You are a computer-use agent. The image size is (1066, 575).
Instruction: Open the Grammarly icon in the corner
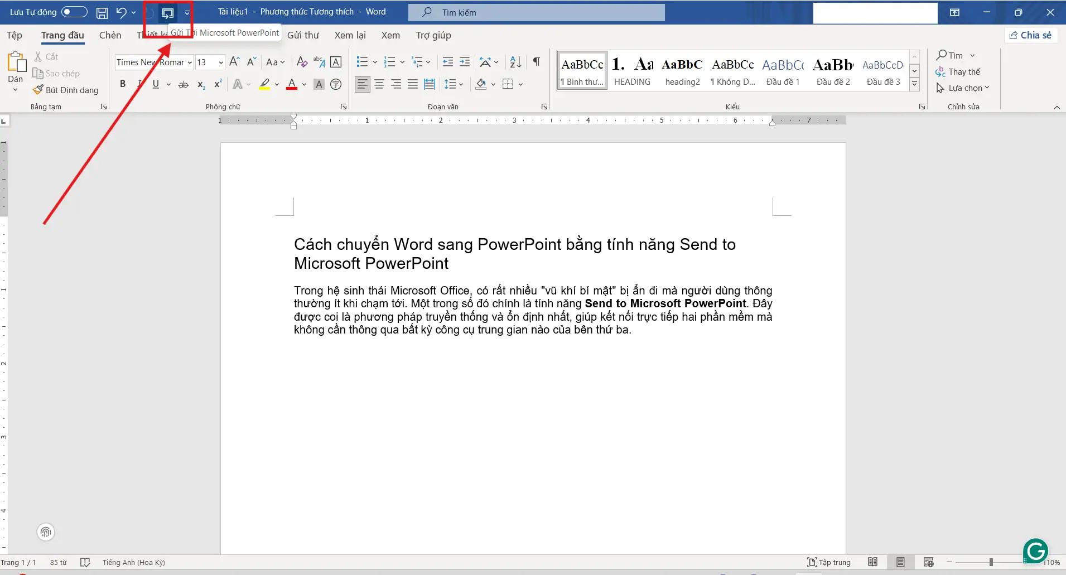click(x=1036, y=551)
